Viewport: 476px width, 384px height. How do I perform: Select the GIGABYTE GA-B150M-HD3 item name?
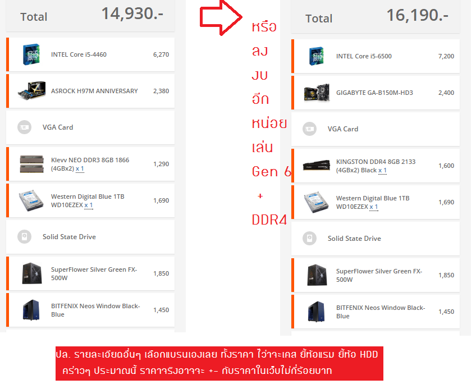(x=374, y=93)
